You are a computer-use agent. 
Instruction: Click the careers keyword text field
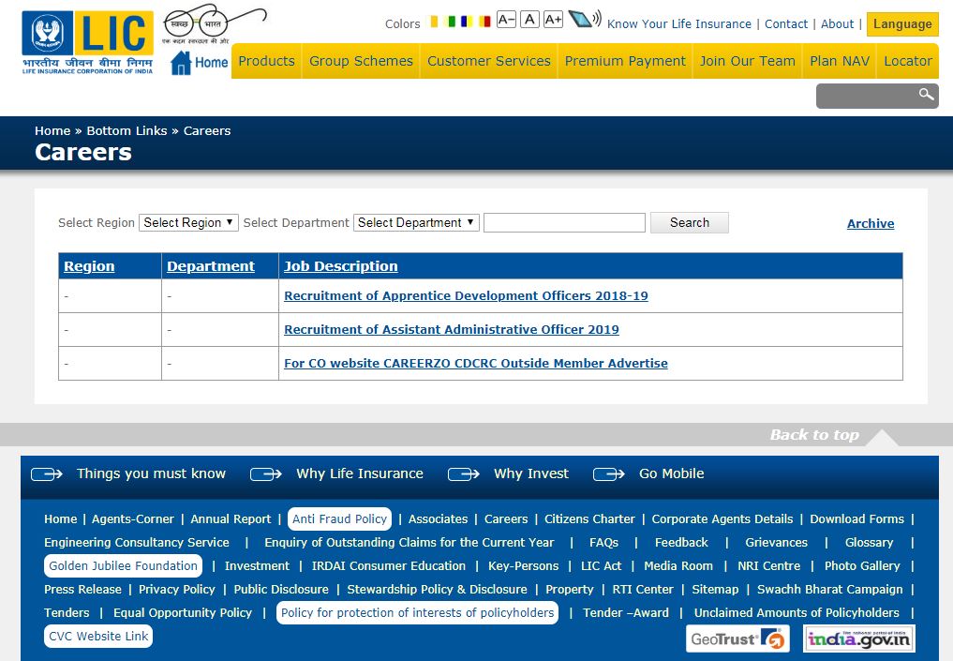[564, 222]
